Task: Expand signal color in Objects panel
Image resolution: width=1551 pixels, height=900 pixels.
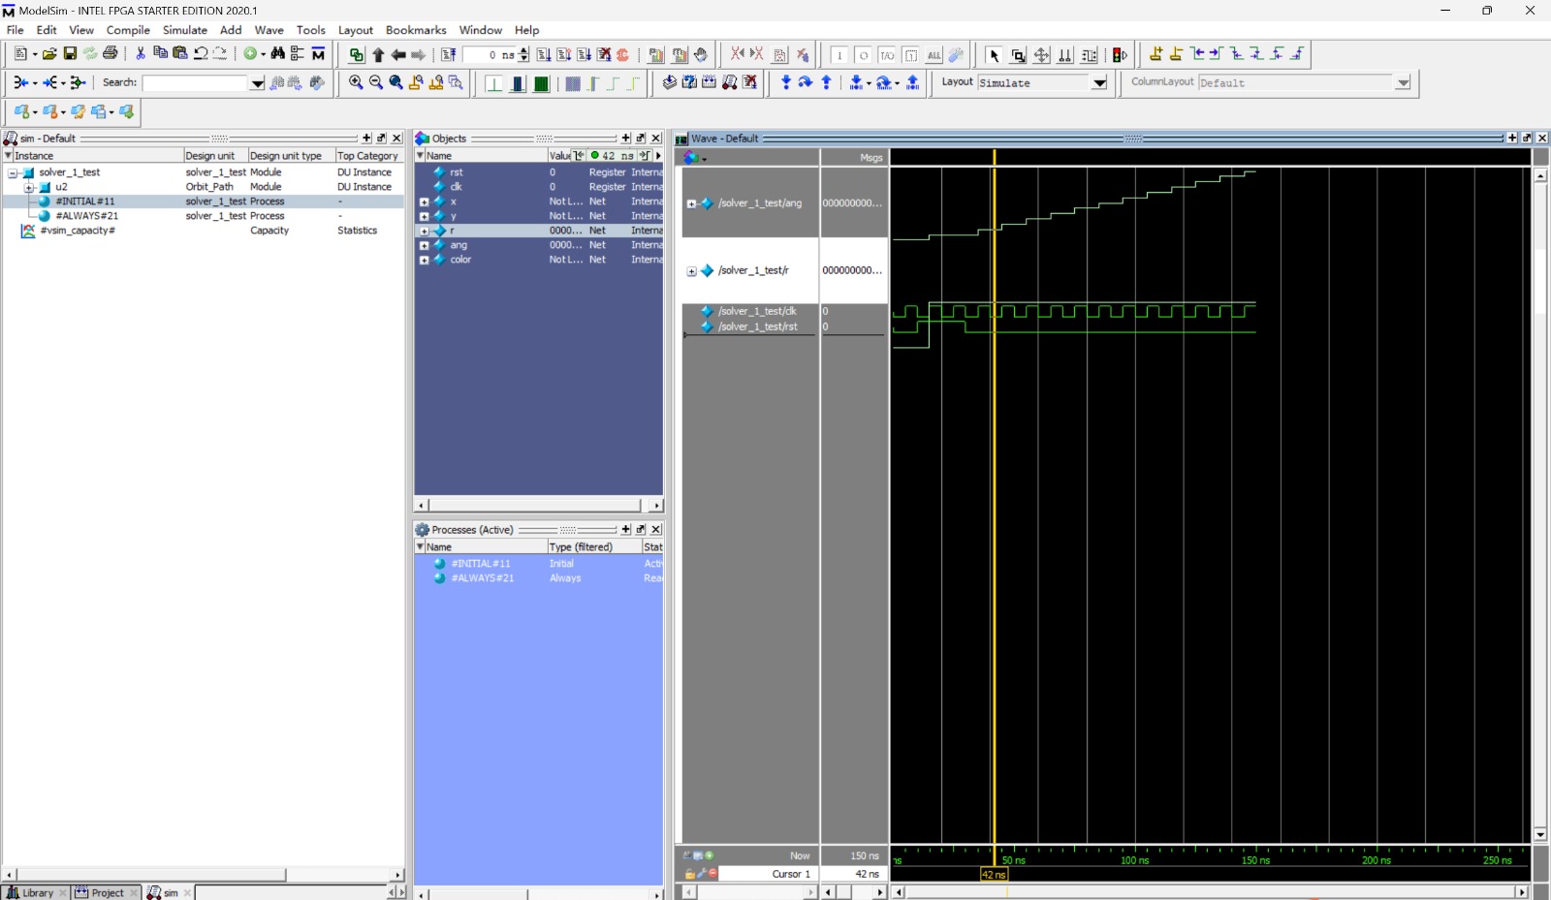Action: coord(424,260)
